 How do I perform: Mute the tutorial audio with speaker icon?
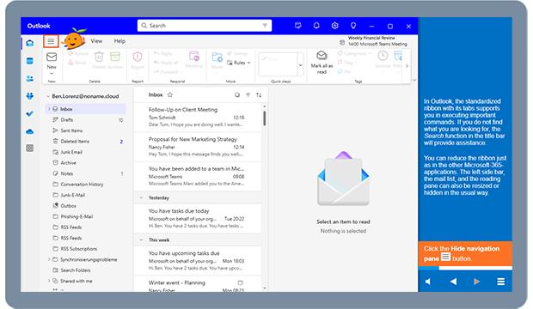point(428,282)
